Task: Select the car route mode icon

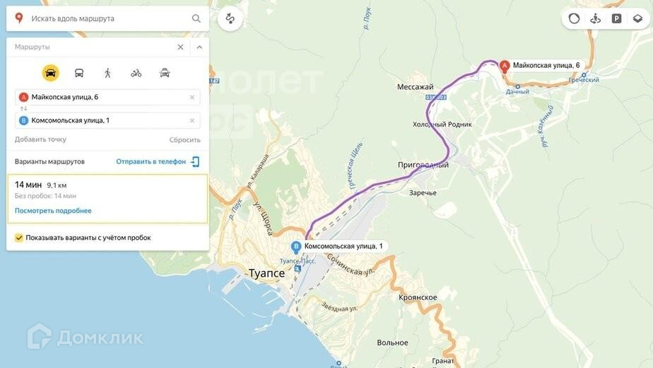Action: click(x=50, y=73)
